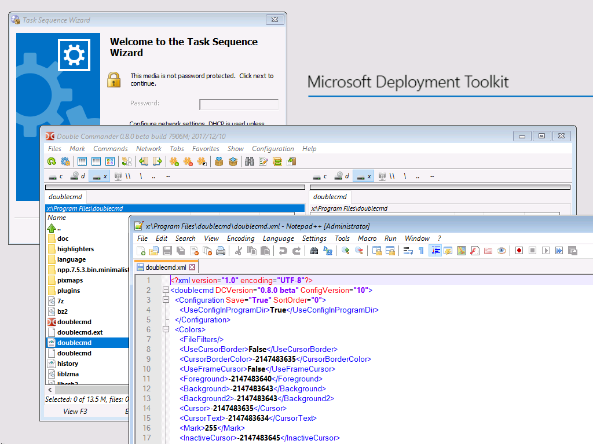Open the Configuration menu in Double Commander
This screenshot has height=444, width=593.
coord(273,149)
